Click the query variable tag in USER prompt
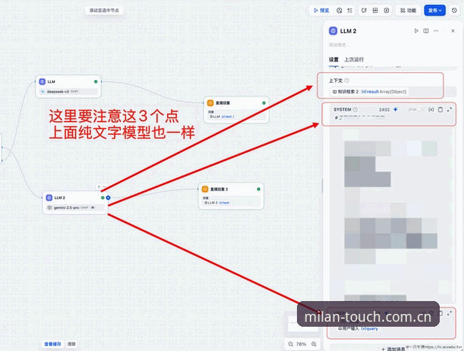Image resolution: width=464 pixels, height=351 pixels. pos(369,328)
